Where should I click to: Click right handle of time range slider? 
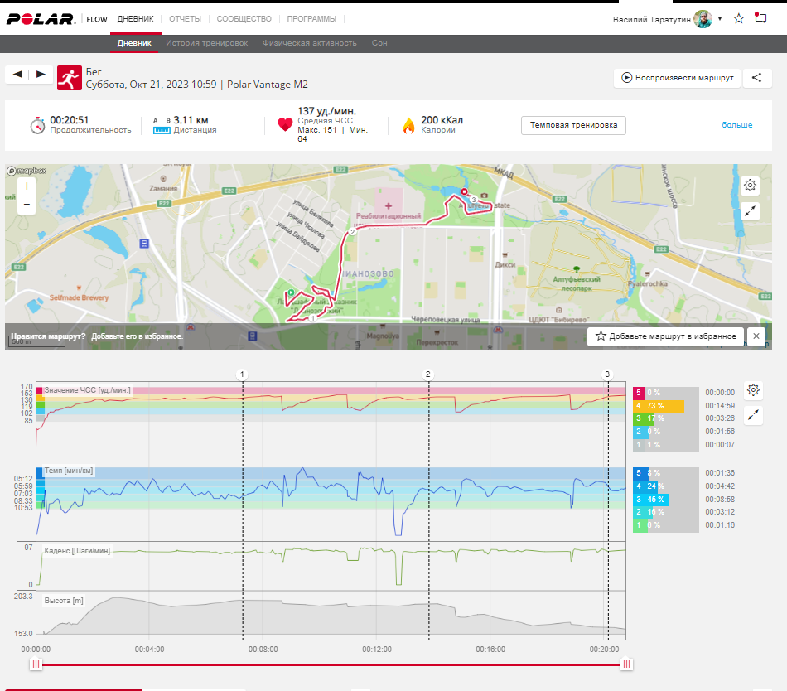(x=626, y=664)
